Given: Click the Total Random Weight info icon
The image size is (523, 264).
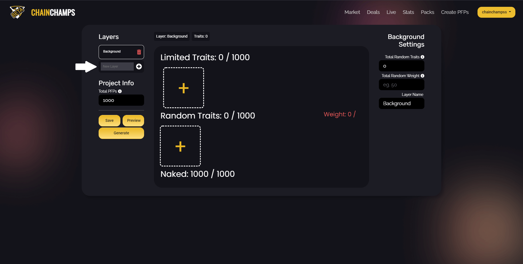Looking at the screenshot, I should [x=422, y=76].
